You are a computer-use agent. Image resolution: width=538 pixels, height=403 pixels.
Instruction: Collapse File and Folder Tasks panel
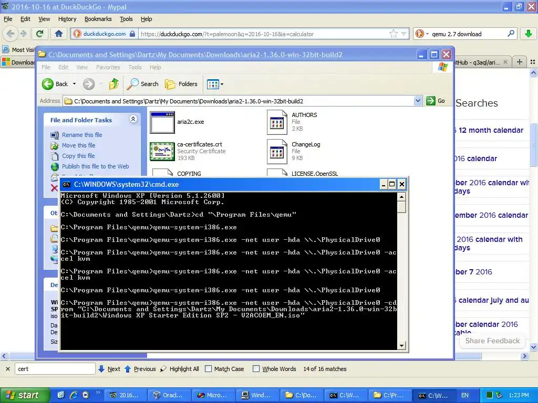[133, 119]
